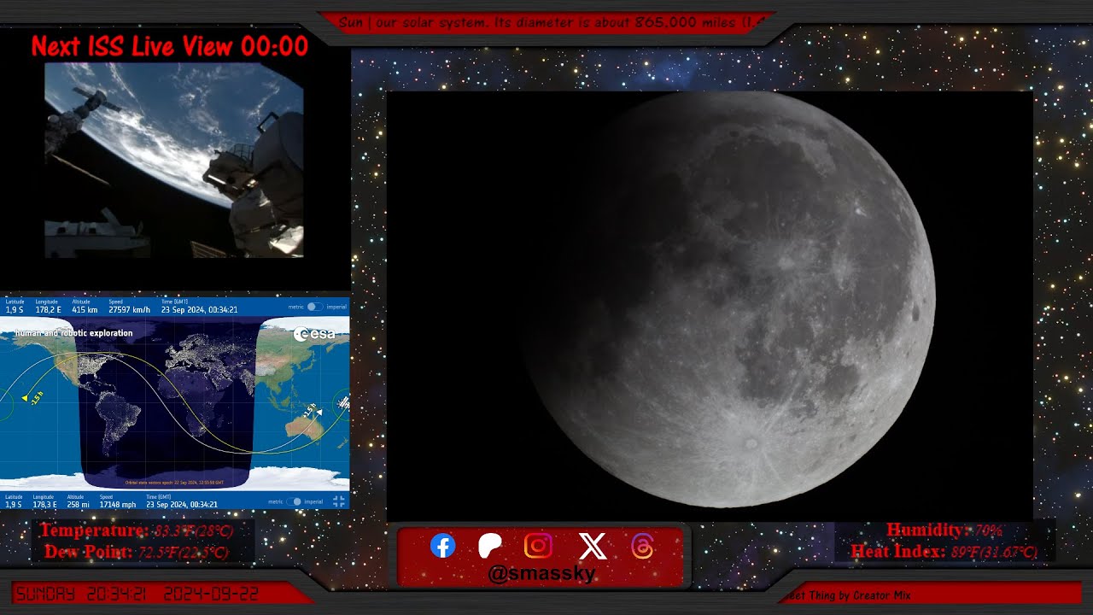This screenshot has width=1093, height=615.
Task: Click the 'human and robotic exploration' label
Action: pos(73,333)
